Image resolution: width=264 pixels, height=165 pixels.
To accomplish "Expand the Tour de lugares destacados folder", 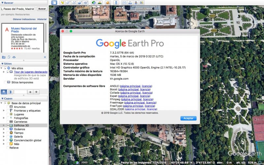I will pyautogui.click(x=4, y=72).
